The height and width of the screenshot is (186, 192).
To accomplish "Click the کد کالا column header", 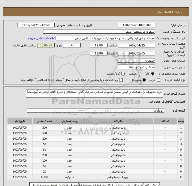I will click(x=165, y=121).
